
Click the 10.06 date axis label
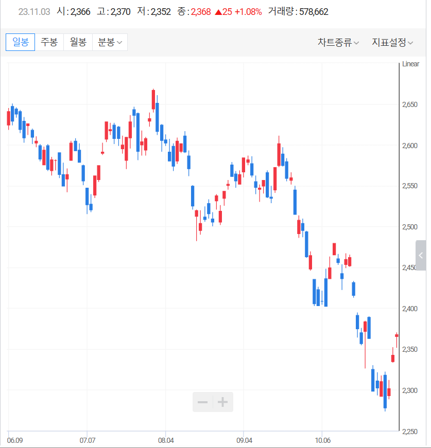pos(323,440)
